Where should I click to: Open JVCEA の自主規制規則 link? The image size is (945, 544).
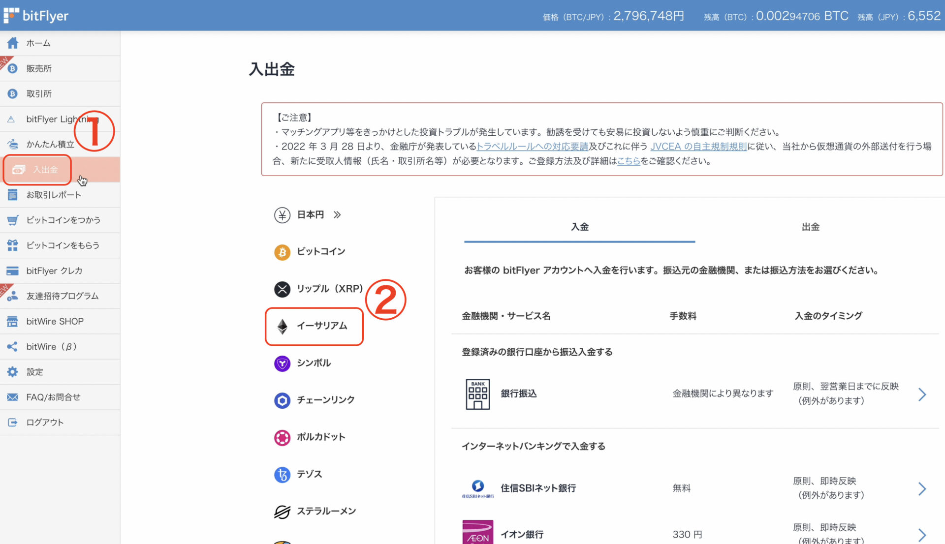(x=699, y=147)
